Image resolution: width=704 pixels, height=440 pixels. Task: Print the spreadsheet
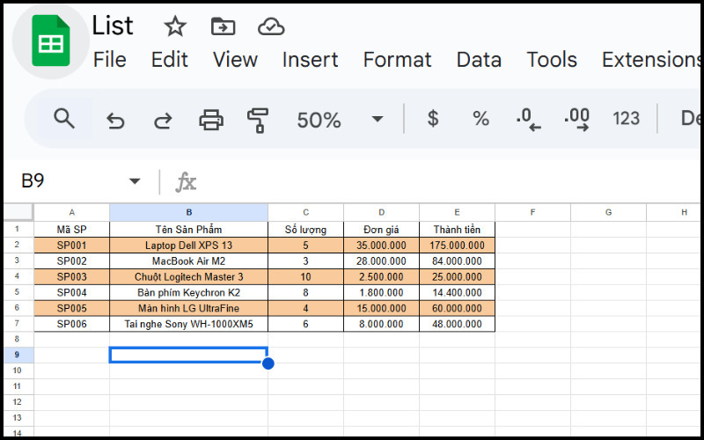[211, 120]
